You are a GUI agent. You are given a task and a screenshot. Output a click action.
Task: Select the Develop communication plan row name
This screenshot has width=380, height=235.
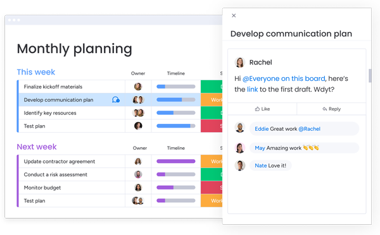tap(58, 100)
